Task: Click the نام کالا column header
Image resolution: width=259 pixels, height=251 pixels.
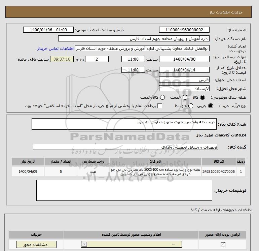Action: coord(155,161)
